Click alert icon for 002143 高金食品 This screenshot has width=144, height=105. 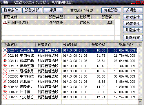pos(5,50)
